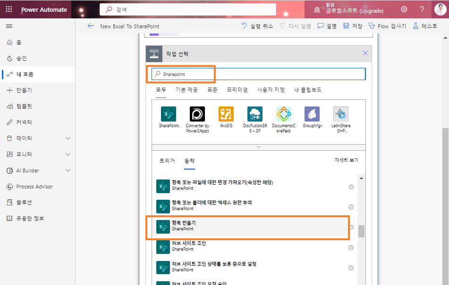Image resolution: width=449 pixels, height=285 pixels.
Task: Click 저장 save button
Action: pos(353,26)
